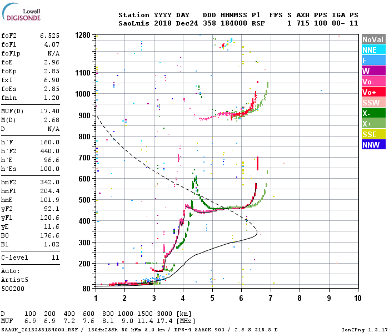Select the W purple legend swatch
The image size is (389, 333).
[x=373, y=71]
